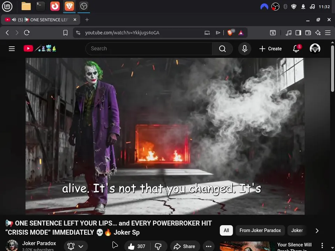The image size is (335, 251).
Task: Show next filter chips with right chevron
Action: pos(317,230)
